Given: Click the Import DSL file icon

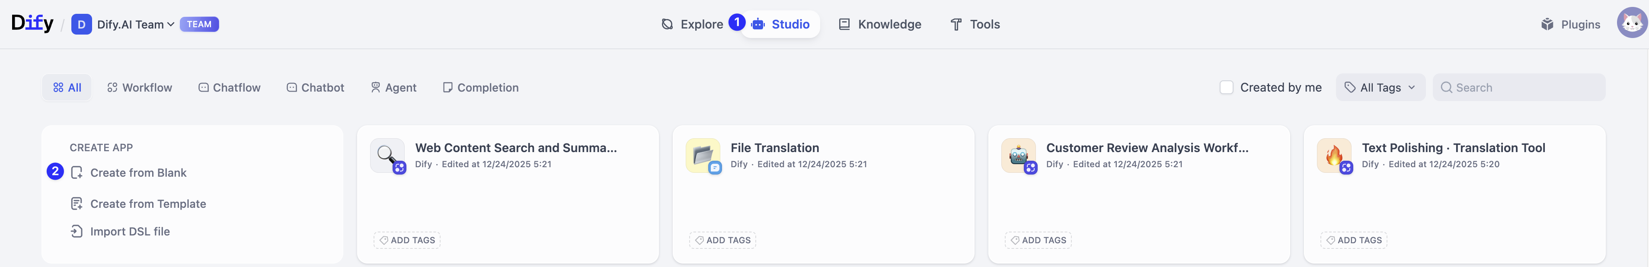Looking at the screenshot, I should point(77,232).
